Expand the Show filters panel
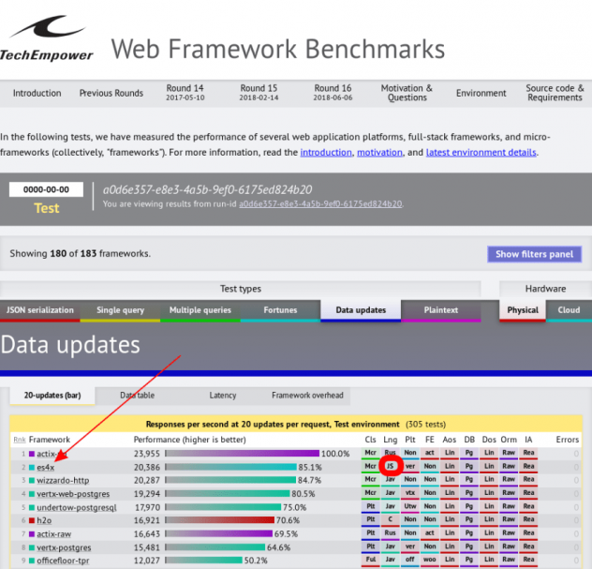This screenshot has height=569, width=592. [534, 254]
